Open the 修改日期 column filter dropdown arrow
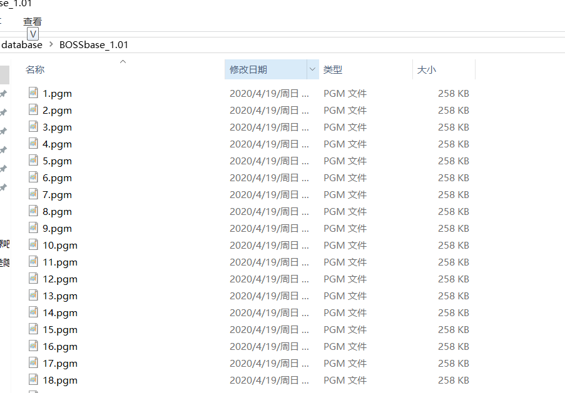The width and height of the screenshot is (565, 393). tap(312, 69)
